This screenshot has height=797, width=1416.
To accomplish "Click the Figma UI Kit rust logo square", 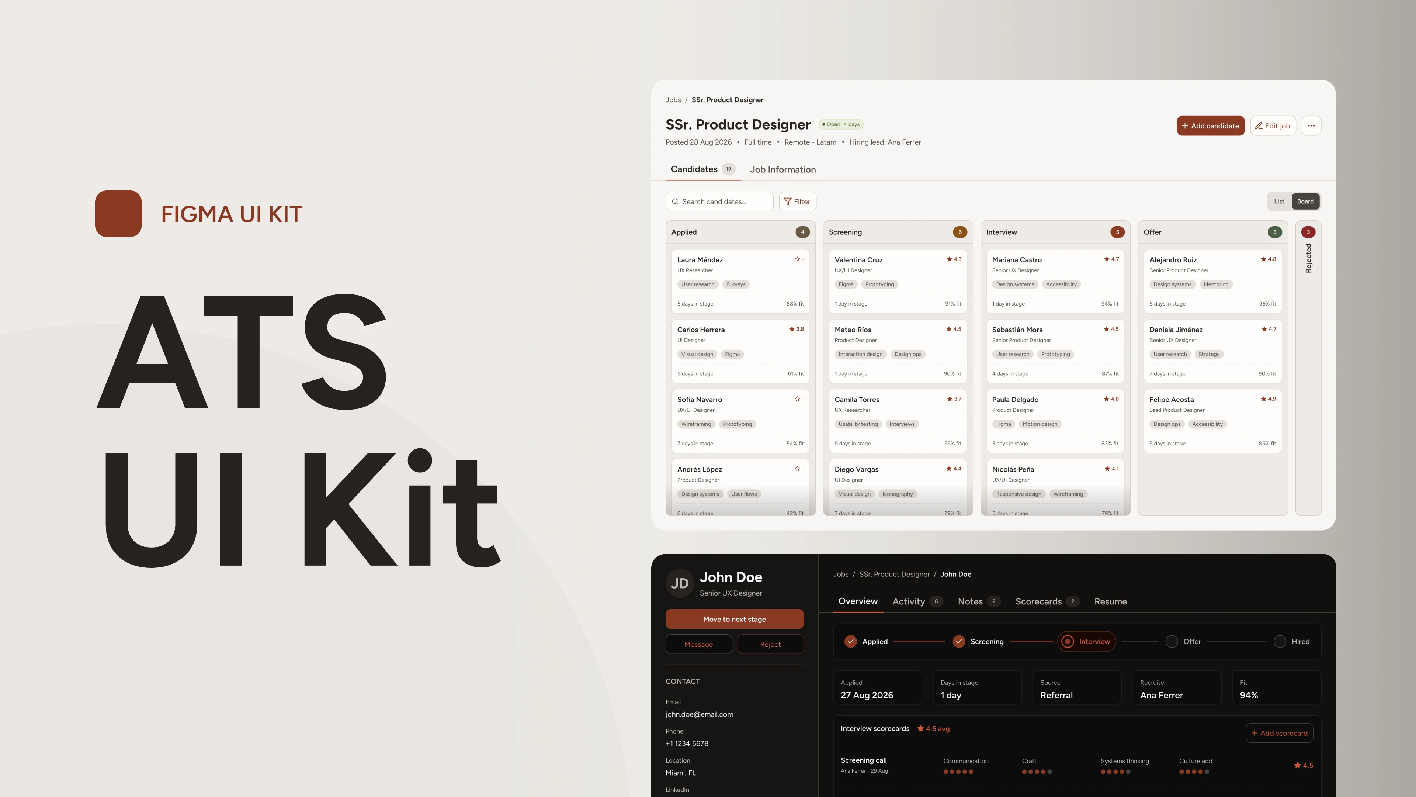I will point(118,213).
